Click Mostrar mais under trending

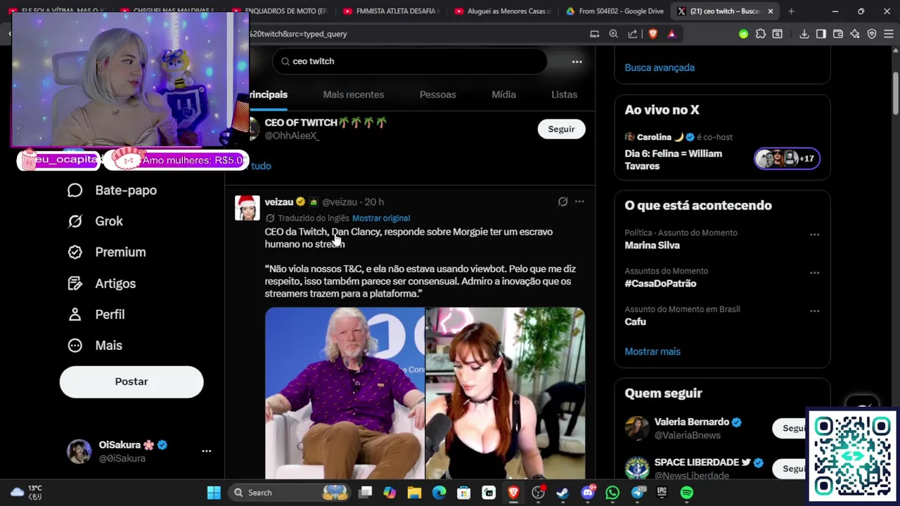point(652,351)
